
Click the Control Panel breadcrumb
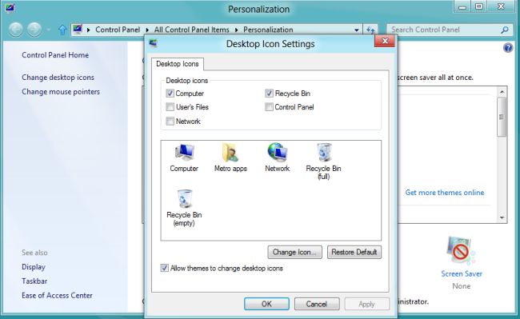point(118,30)
